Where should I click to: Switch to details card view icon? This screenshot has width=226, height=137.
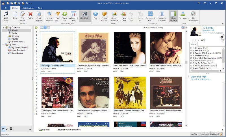pos(48,27)
